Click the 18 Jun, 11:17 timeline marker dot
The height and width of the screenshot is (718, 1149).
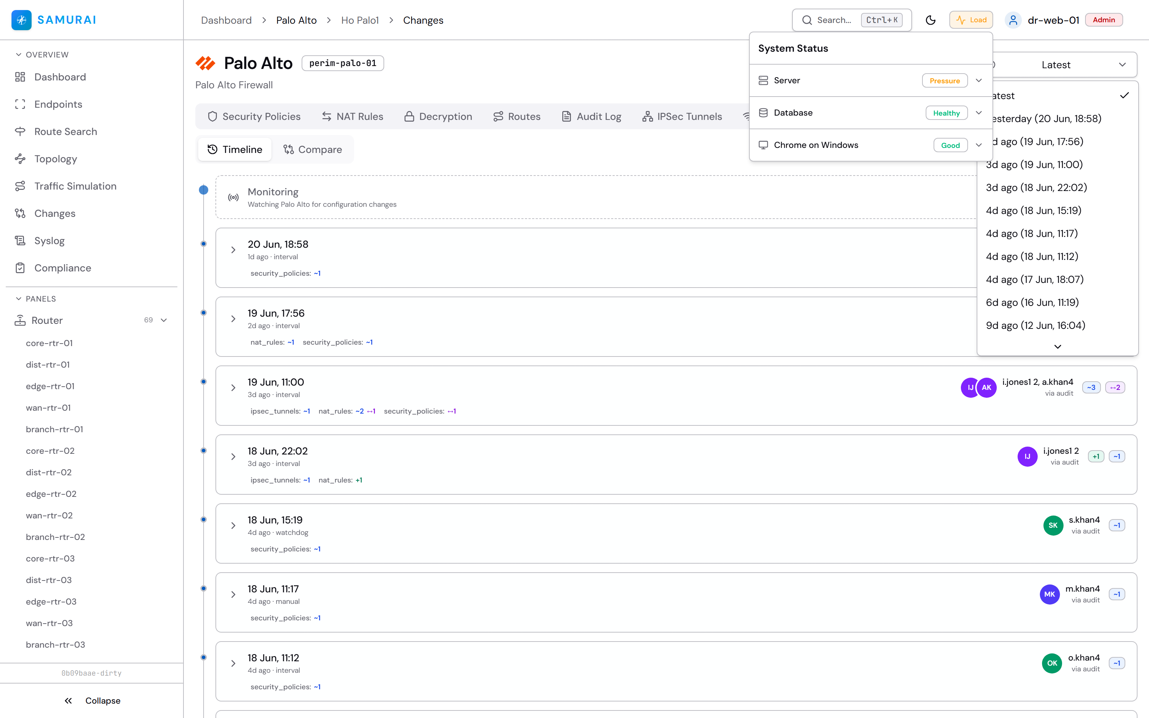204,588
